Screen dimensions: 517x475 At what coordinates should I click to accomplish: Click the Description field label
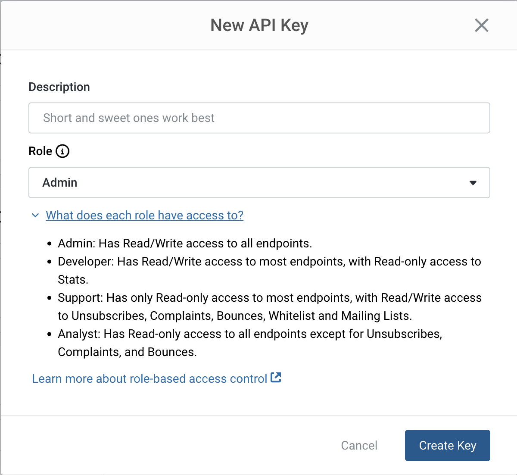[59, 87]
